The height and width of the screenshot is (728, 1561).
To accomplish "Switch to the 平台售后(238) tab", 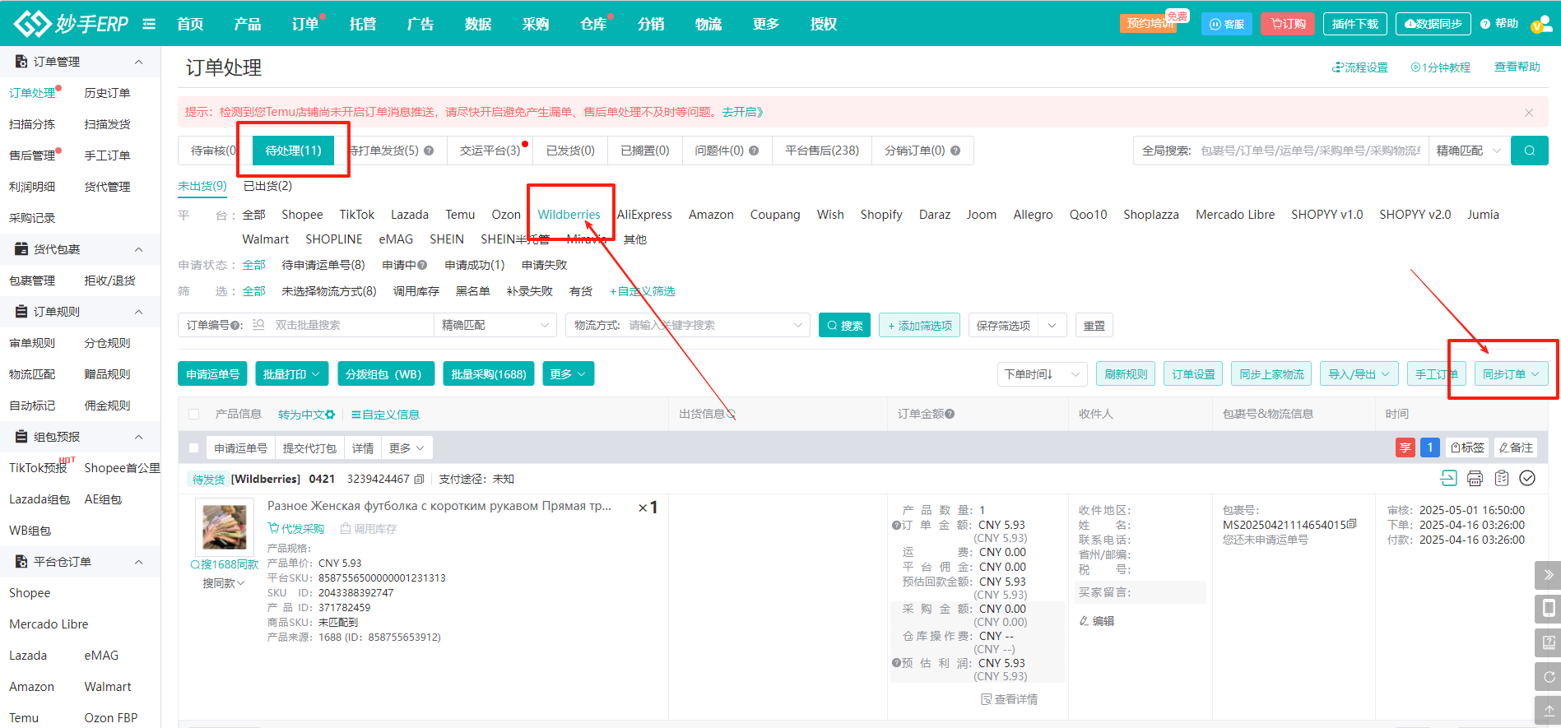I will click(x=821, y=151).
